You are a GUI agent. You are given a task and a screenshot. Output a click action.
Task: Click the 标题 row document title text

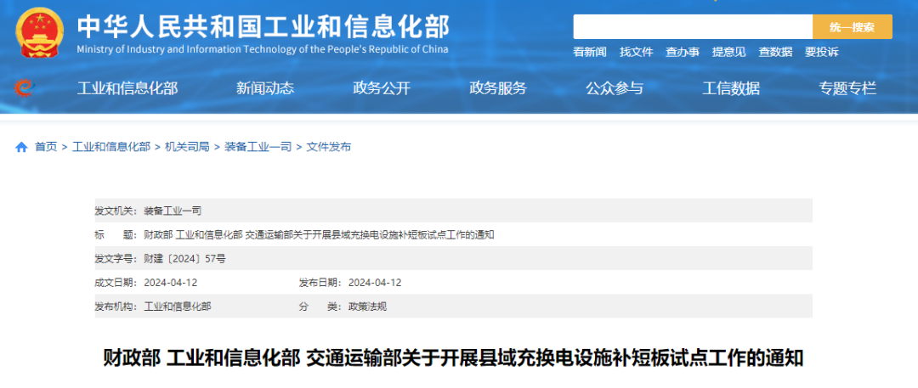coord(320,234)
